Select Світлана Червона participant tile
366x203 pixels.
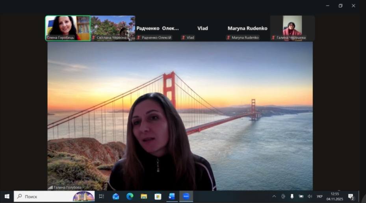click(x=113, y=28)
